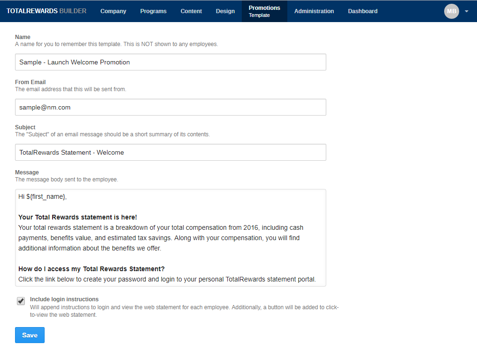The width and height of the screenshot is (477, 344).
Task: Save the promotion template
Action: [30, 335]
